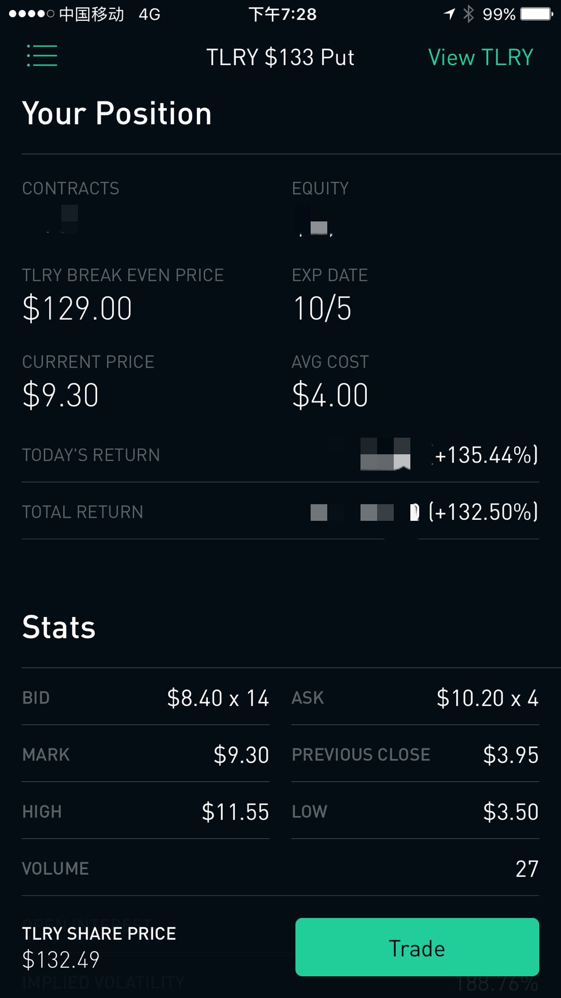Tap the Low $3.50 stat
561x998 pixels.
click(415, 811)
